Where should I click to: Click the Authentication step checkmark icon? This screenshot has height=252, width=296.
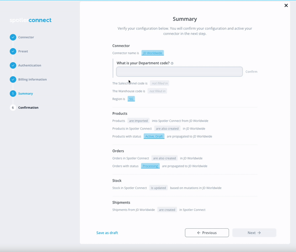click(13, 65)
